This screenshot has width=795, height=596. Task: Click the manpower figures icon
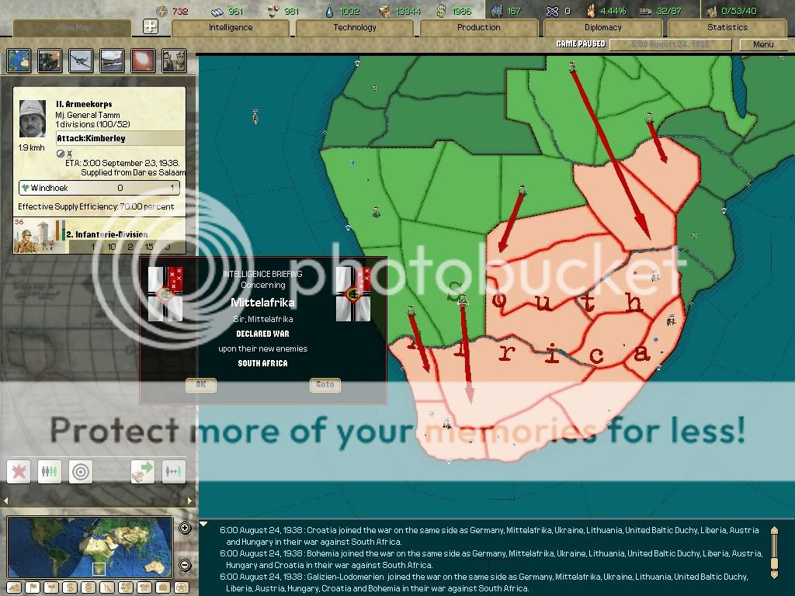tap(496, 11)
